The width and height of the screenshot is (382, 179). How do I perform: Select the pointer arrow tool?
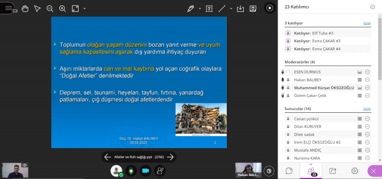click(37, 8)
